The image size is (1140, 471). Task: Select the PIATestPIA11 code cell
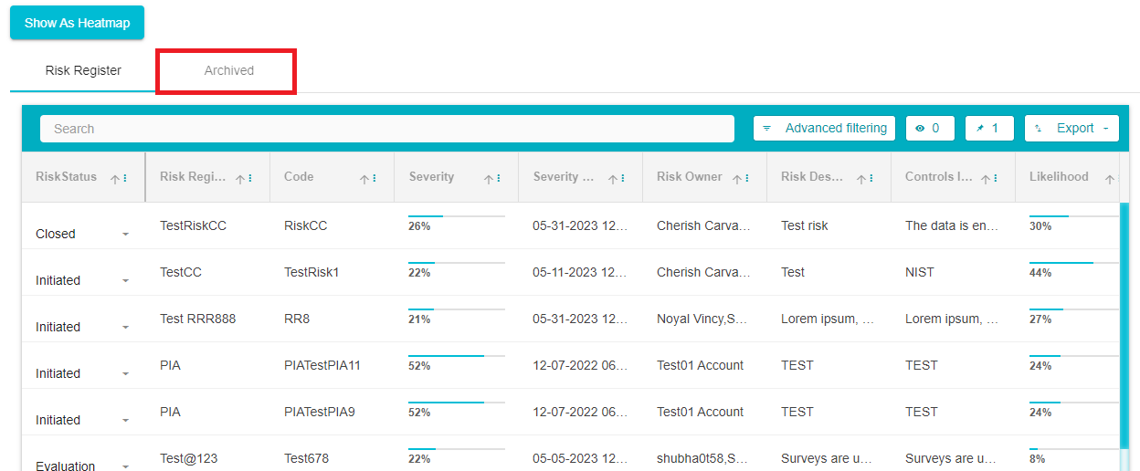(x=322, y=365)
